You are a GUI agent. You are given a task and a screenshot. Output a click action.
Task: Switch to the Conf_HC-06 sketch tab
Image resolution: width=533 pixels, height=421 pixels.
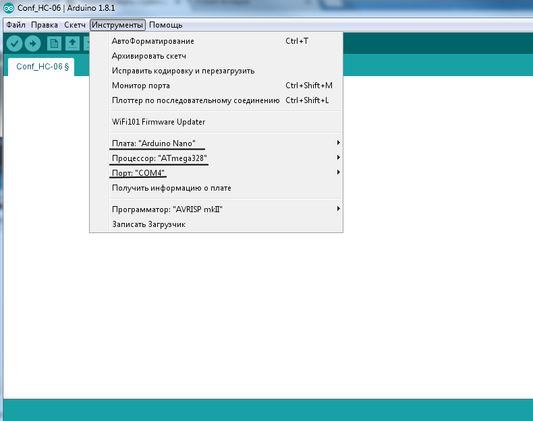pyautogui.click(x=41, y=67)
